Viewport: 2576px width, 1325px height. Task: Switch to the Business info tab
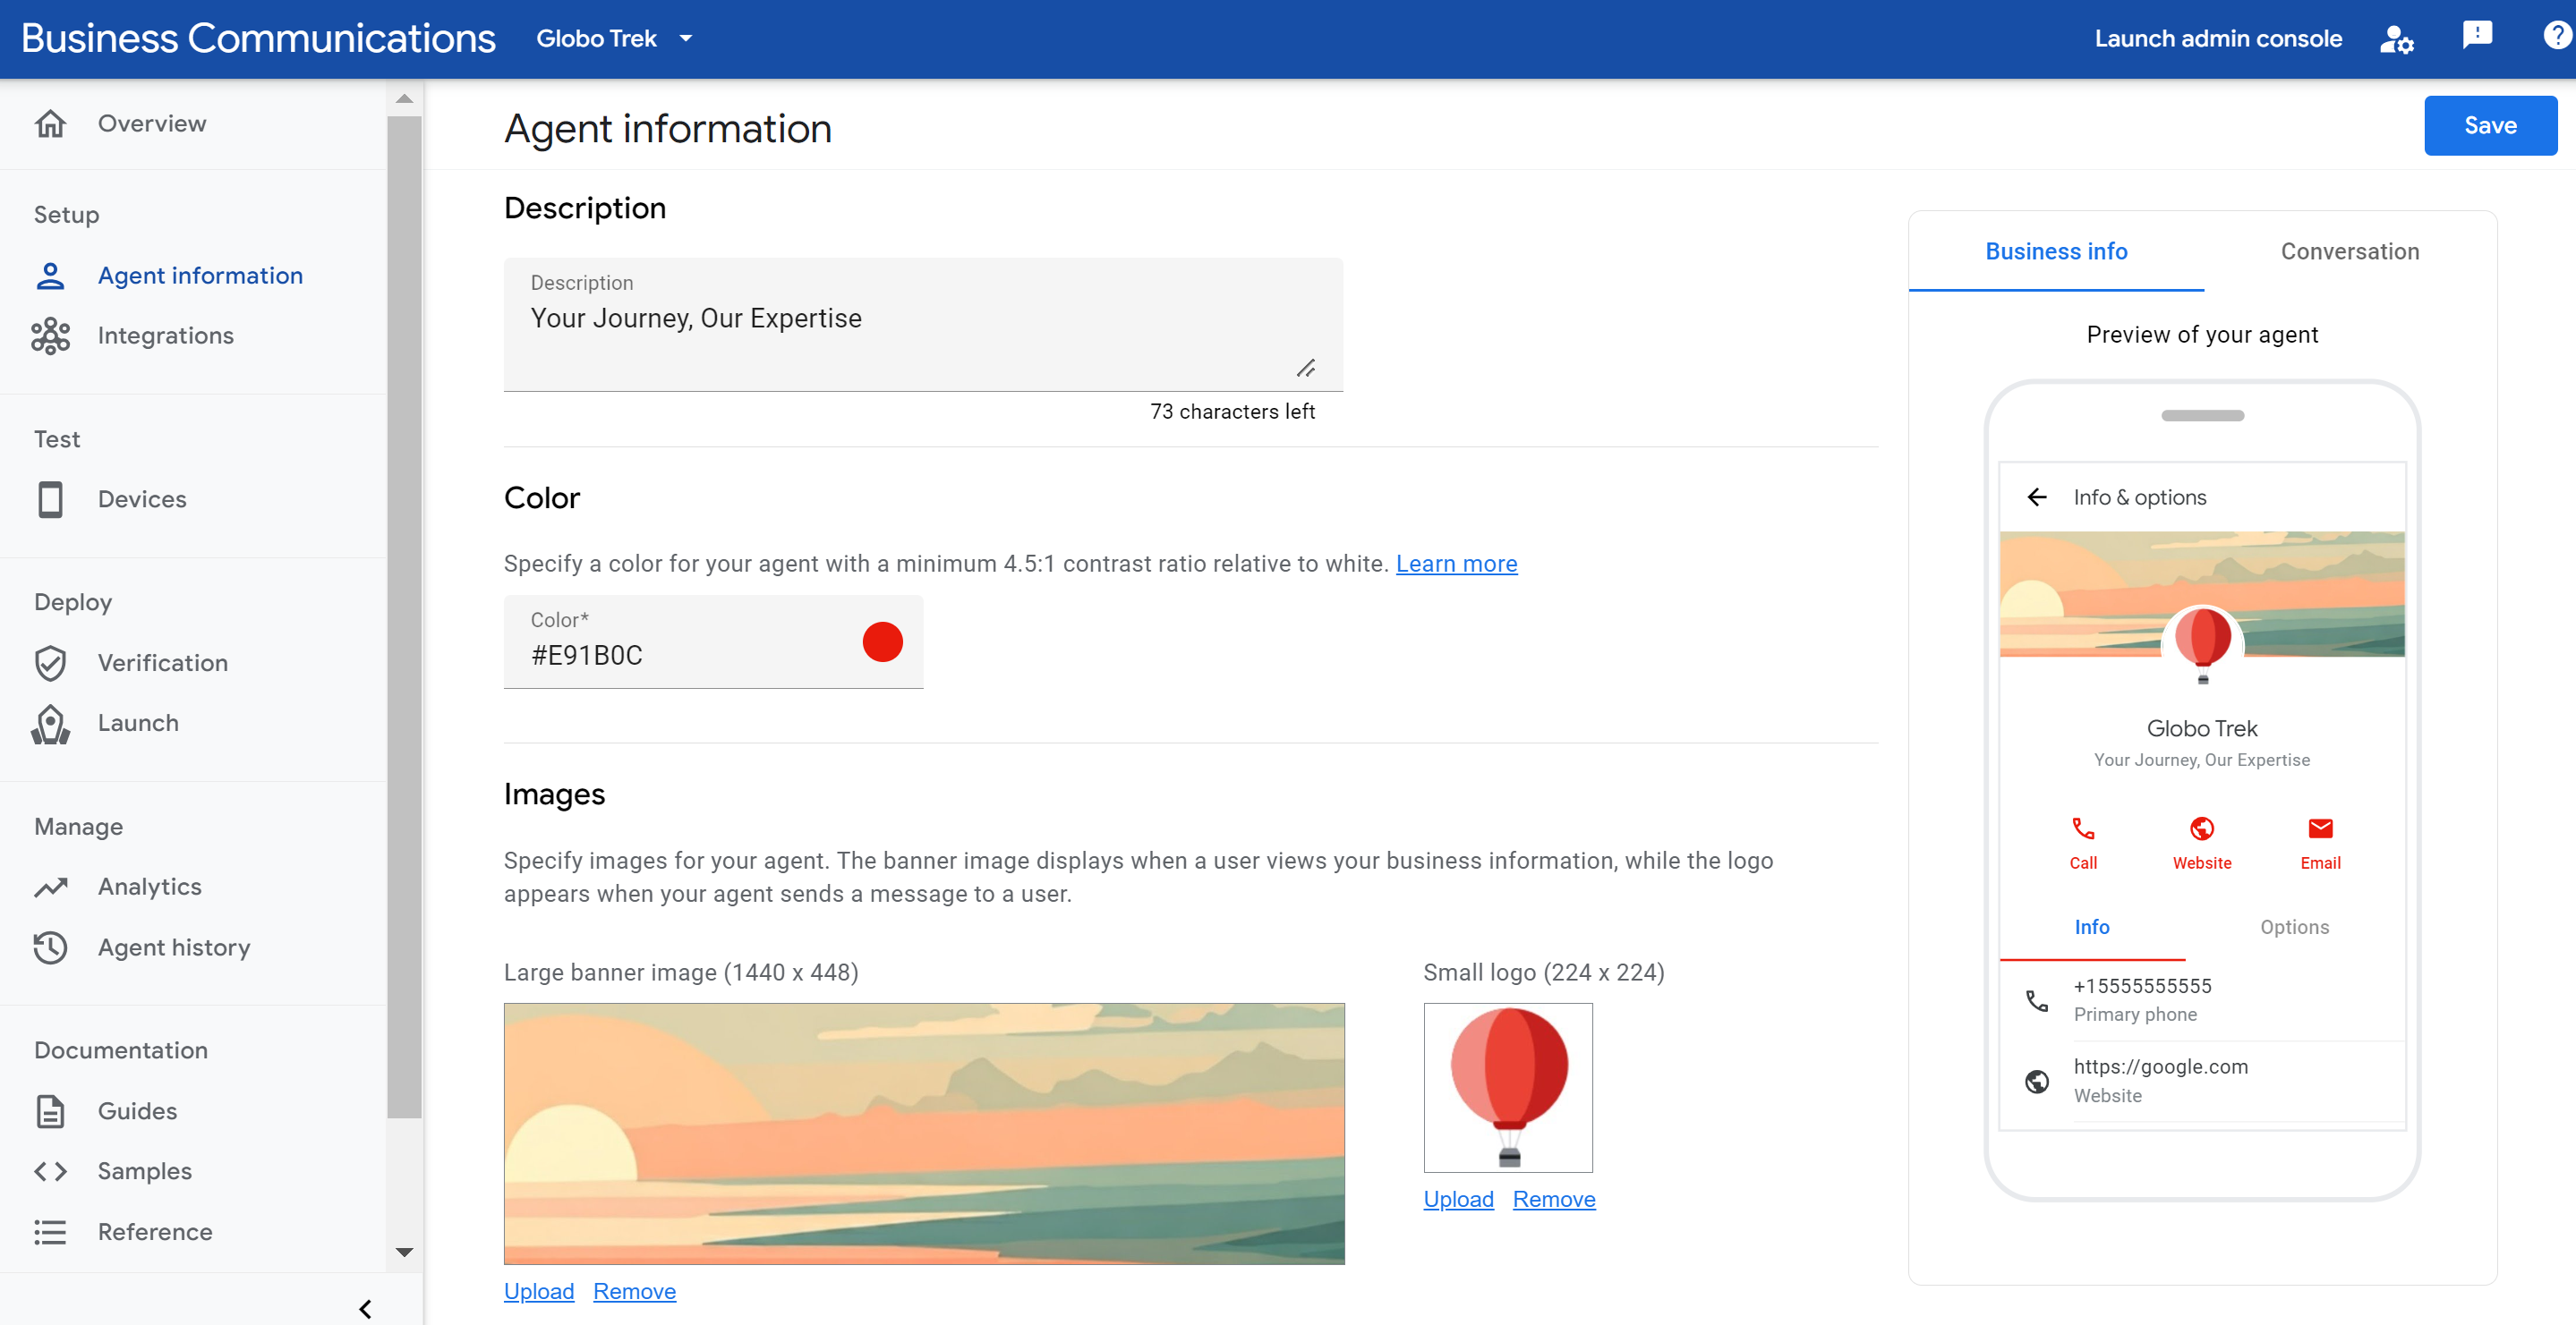click(2057, 251)
